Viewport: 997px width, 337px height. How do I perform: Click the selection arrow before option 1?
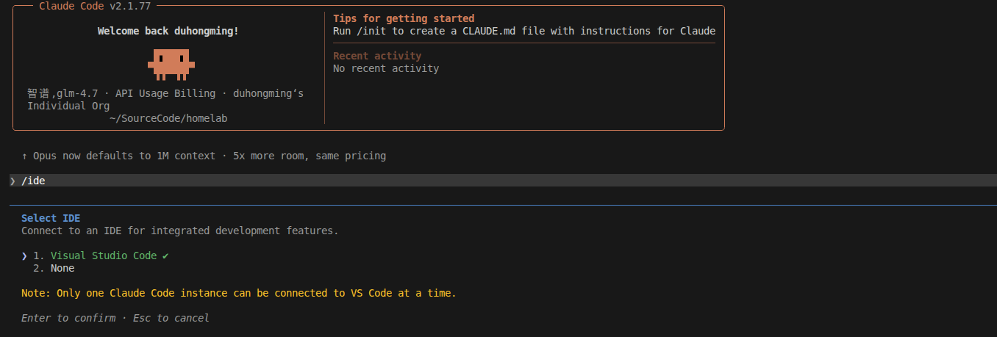click(24, 256)
